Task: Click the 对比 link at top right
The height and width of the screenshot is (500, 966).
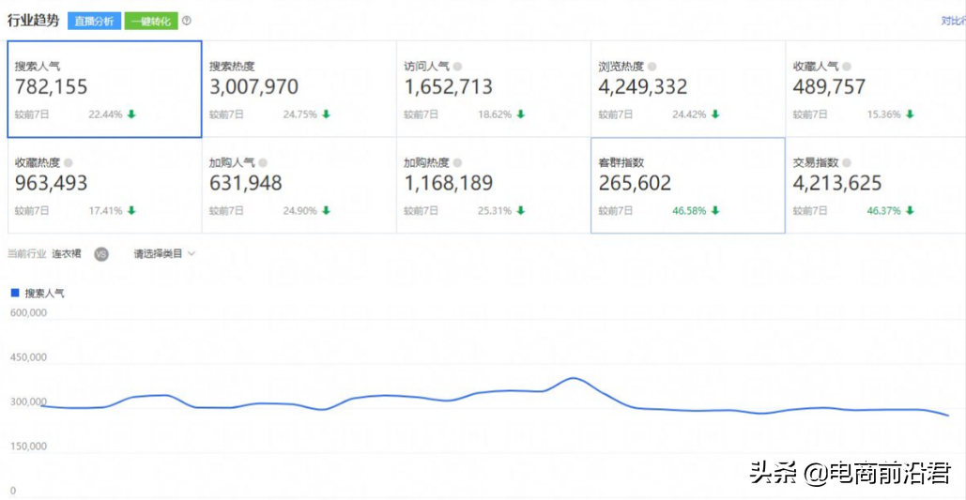Action: [x=952, y=21]
